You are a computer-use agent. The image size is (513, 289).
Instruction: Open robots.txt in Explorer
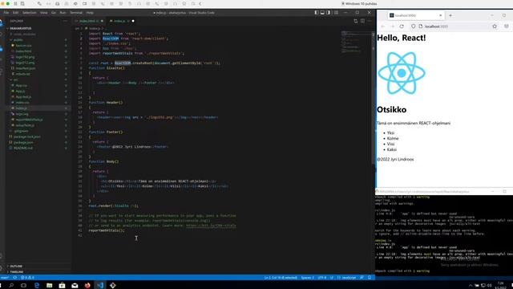point(23,74)
